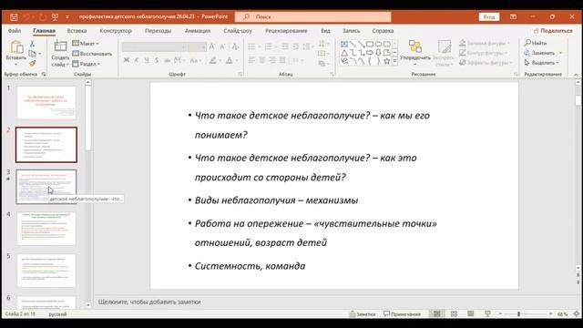Viewport: 583px width, 328px height.
Task: Switch to Слайд-шоу tab
Action: point(238,31)
